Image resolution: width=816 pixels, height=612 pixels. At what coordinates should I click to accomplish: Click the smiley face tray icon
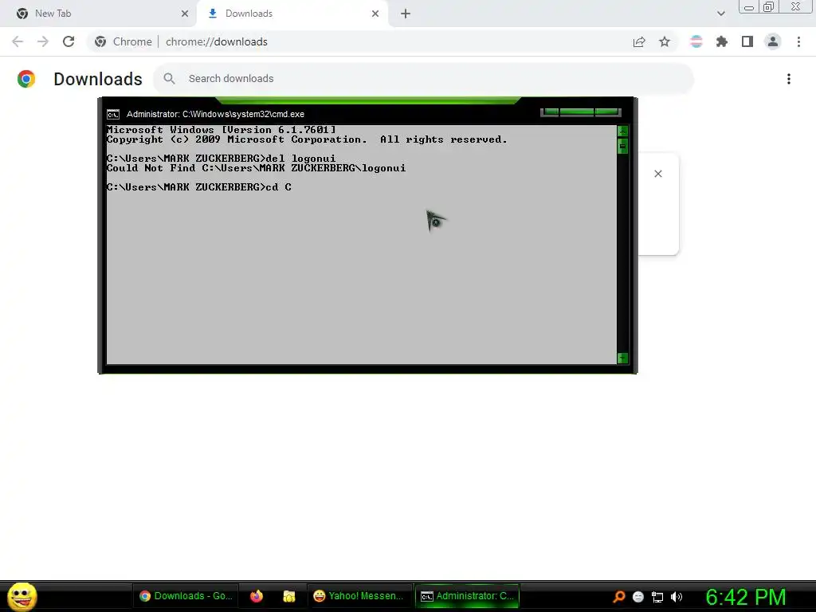click(638, 597)
